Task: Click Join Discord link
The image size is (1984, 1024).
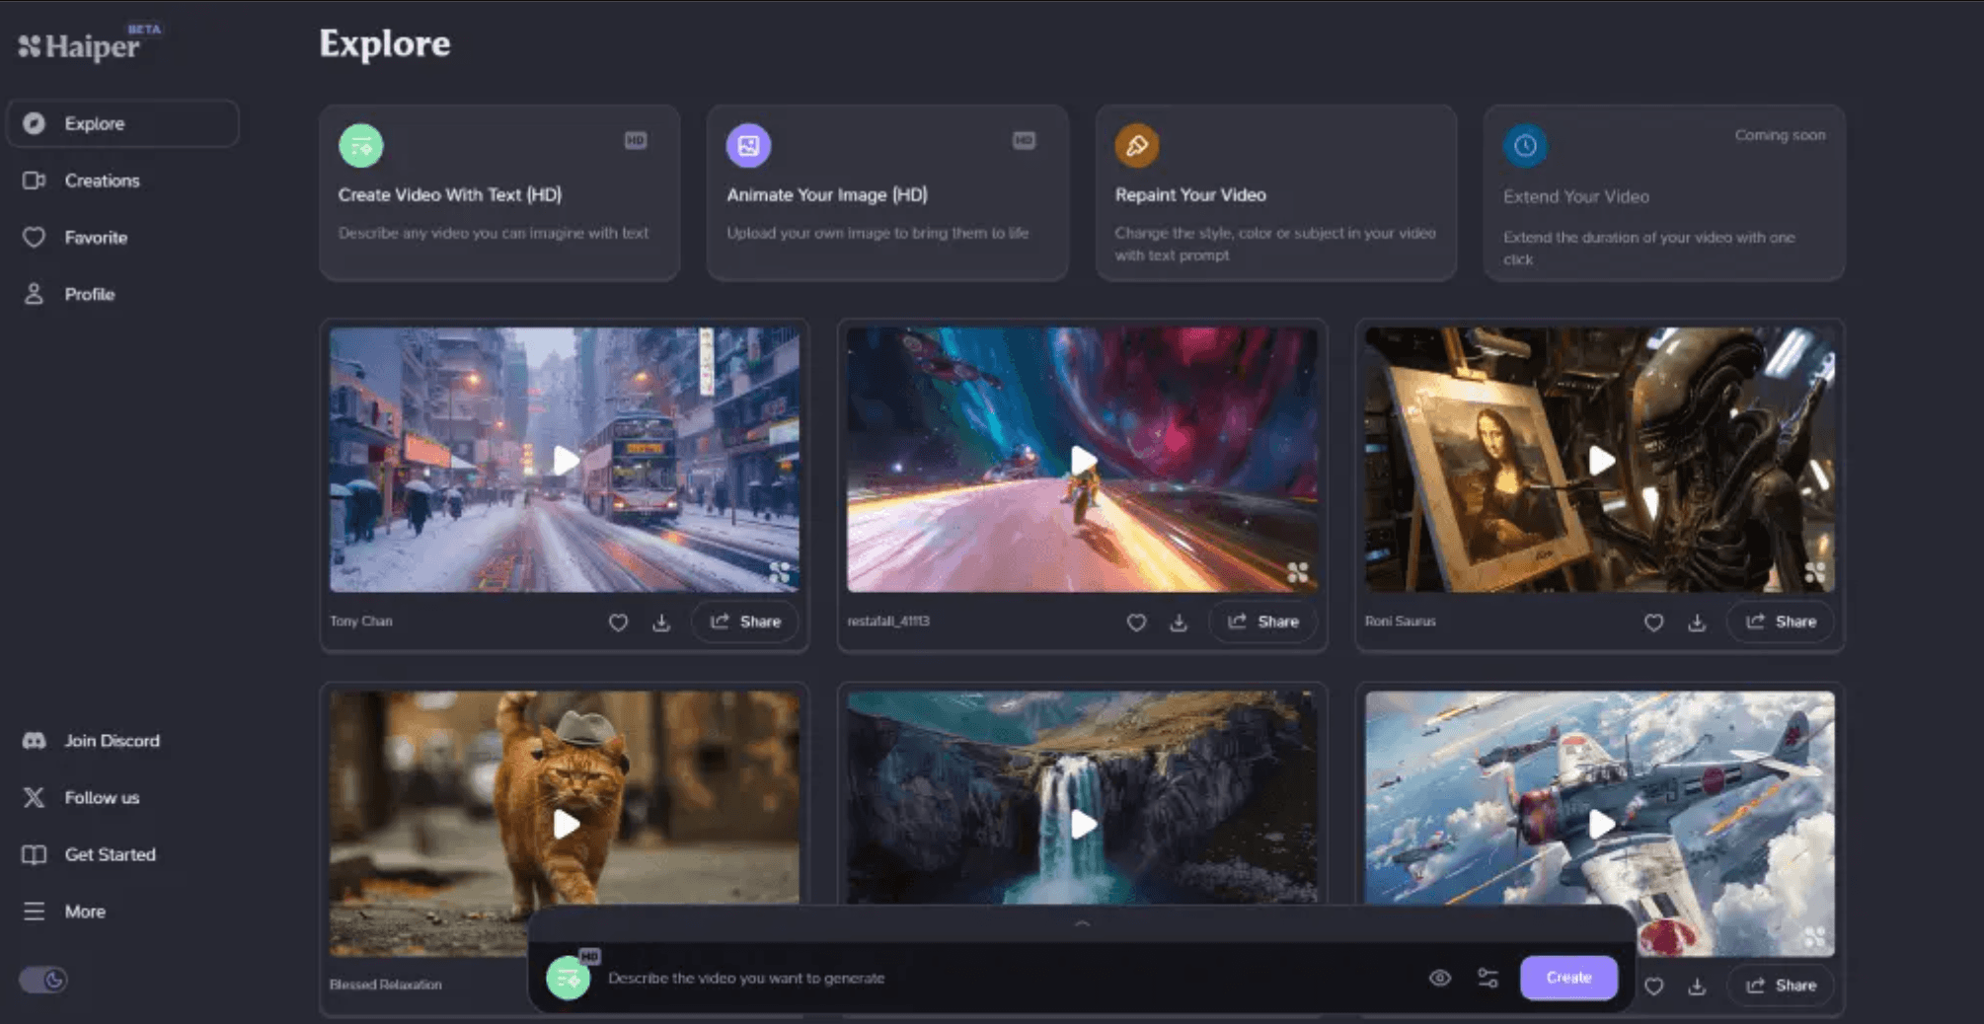Action: [x=112, y=741]
